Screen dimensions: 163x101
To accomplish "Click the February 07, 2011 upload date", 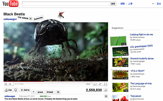I will pyautogui.click(x=27, y=96).
